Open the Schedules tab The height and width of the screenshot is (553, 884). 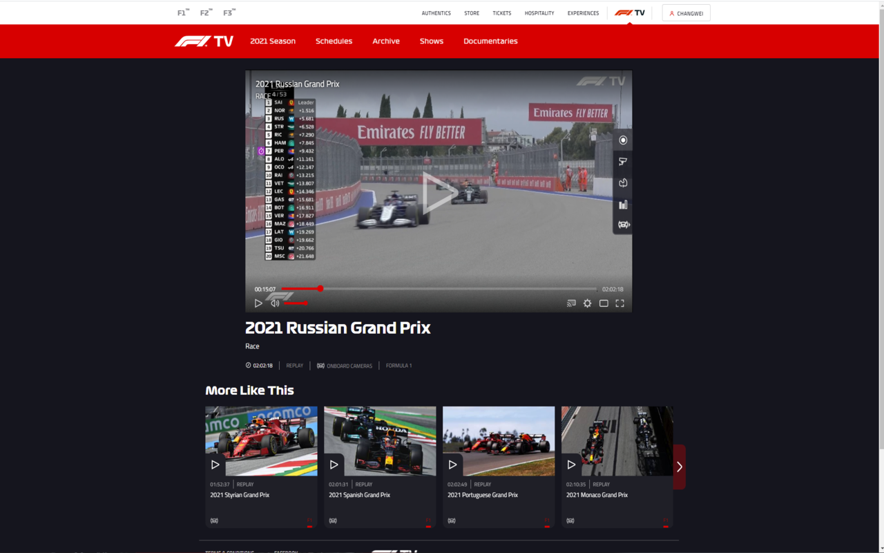(x=334, y=41)
